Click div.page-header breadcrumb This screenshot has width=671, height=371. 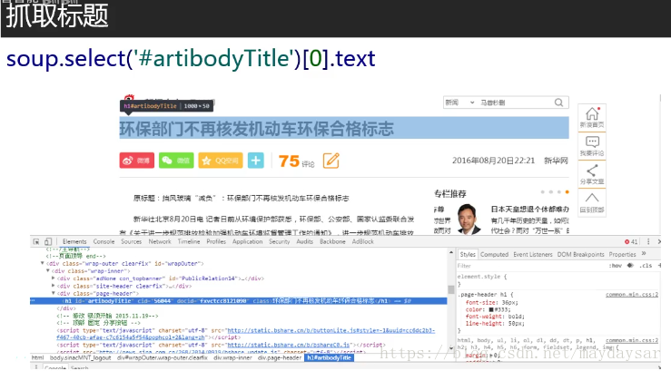pyautogui.click(x=280, y=357)
